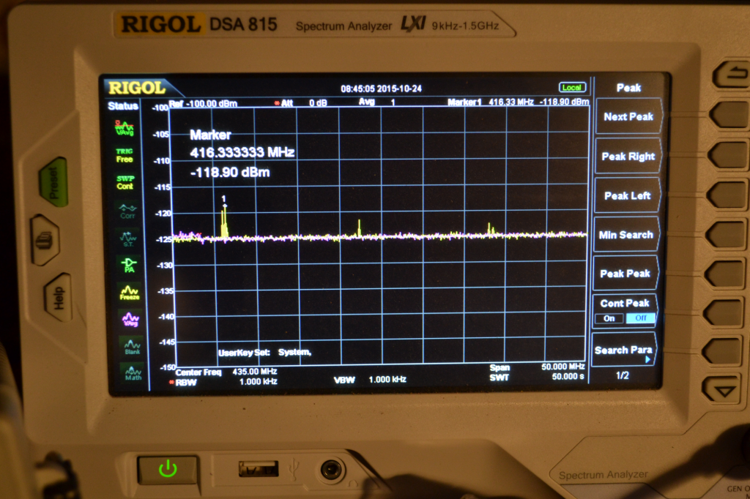Click the SWP Cont sweep status icon
The image size is (750, 499).
click(125, 182)
